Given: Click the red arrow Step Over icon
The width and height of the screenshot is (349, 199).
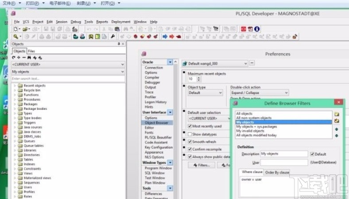Looking at the screenshot, I should (x=171, y=37).
